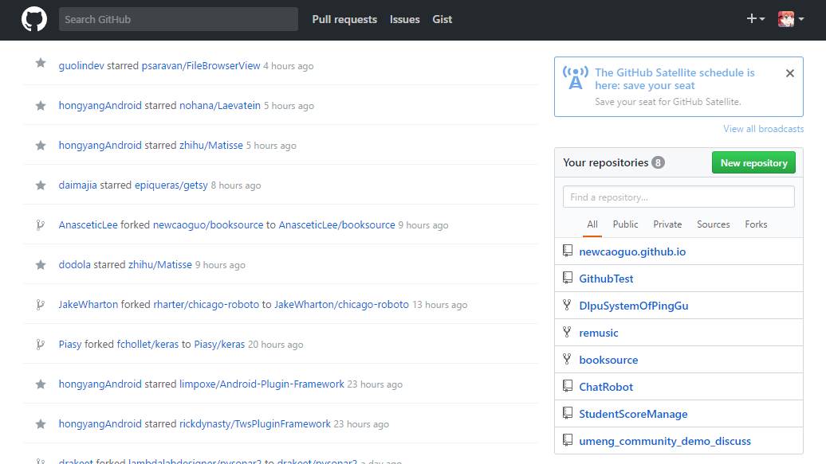Click star icon beside TwsPluginFramework event
Image resolution: width=826 pixels, height=464 pixels.
pos(41,424)
